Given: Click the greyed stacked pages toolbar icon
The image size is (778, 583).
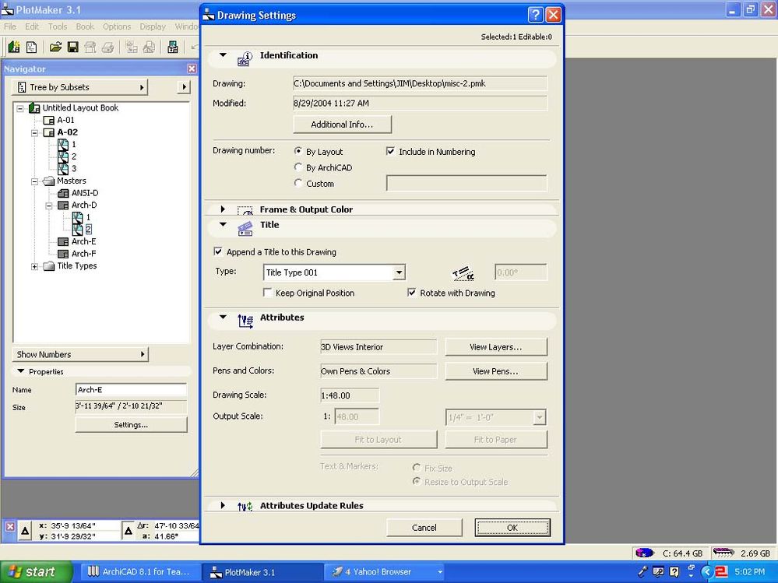Looking at the screenshot, I should tap(149, 47).
